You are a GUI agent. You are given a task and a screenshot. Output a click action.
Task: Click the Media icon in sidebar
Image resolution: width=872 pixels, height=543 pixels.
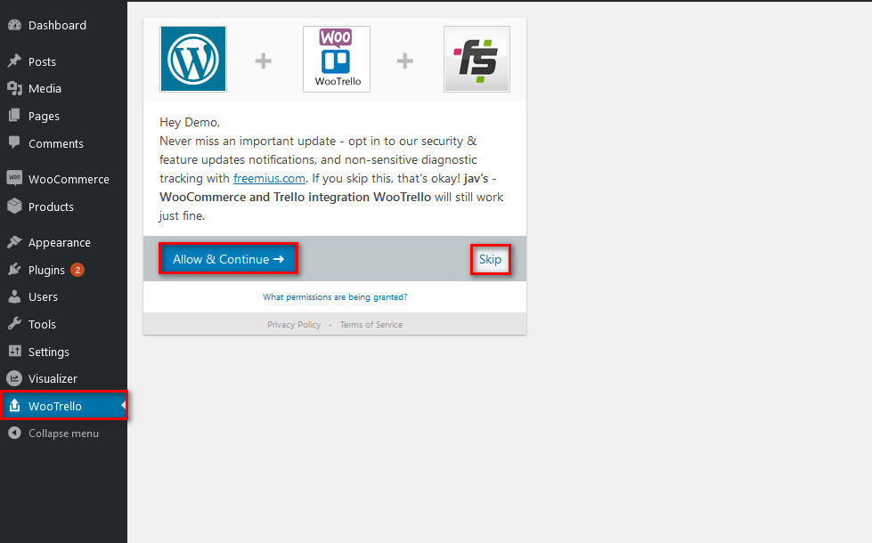coord(14,88)
